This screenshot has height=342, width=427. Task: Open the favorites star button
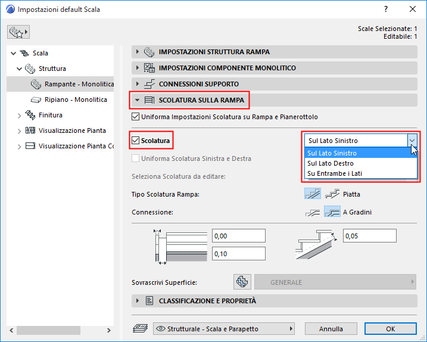pyautogui.click(x=18, y=32)
